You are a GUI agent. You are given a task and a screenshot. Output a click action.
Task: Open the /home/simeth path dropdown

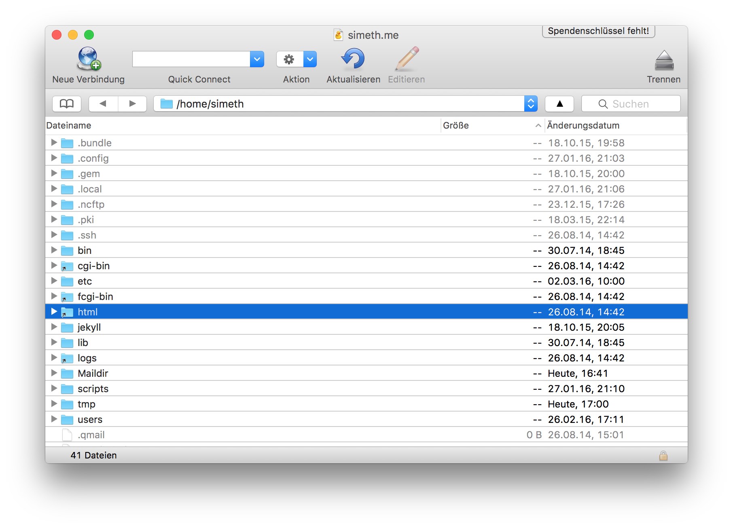(530, 104)
